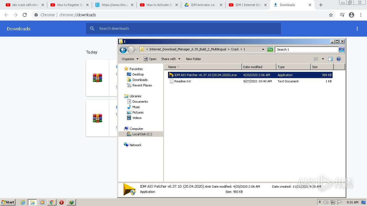Sort by Date modified column
The height and width of the screenshot is (206, 367).
pos(259,67)
